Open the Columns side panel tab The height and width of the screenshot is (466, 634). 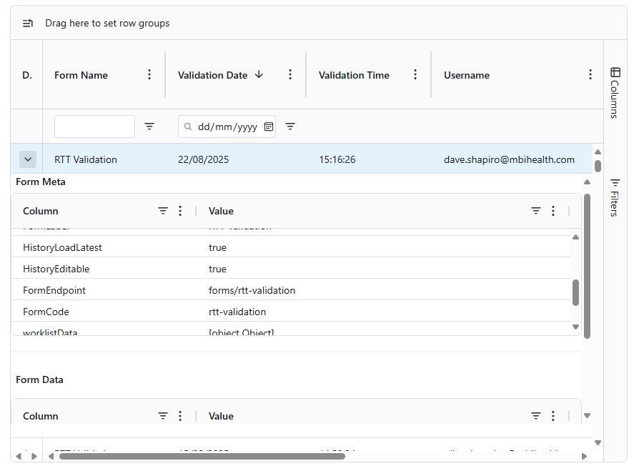pyautogui.click(x=615, y=92)
